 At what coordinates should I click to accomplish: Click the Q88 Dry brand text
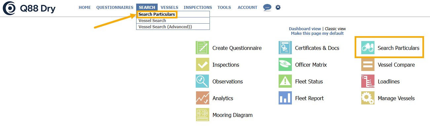point(38,9)
